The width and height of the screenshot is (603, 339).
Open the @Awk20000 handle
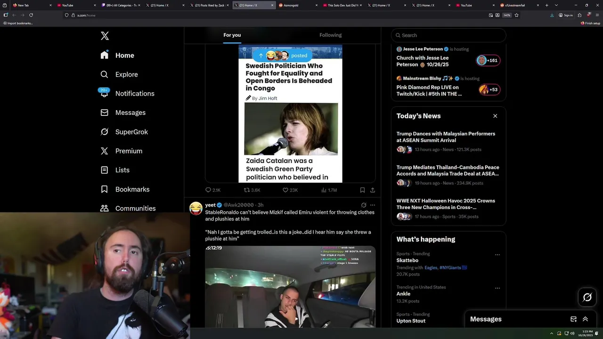click(238, 205)
